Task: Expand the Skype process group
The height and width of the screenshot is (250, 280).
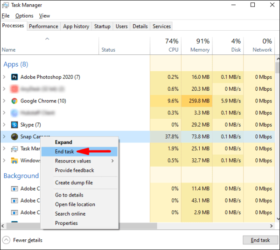Action: point(4,125)
